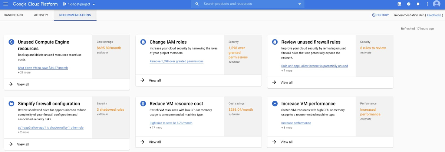This screenshot has width=445, height=152.
Task: View all for Increase VM performance
Action: tap(286, 142)
